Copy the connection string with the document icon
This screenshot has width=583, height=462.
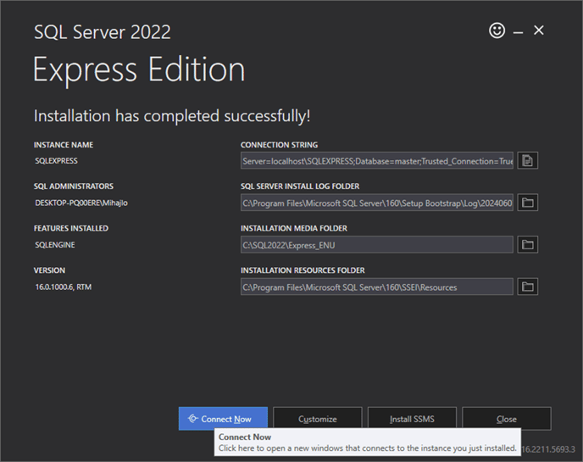(x=527, y=161)
